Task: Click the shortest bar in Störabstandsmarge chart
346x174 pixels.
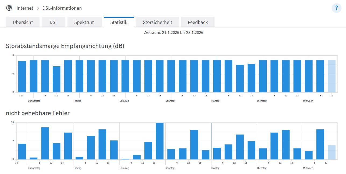Action: (56, 79)
